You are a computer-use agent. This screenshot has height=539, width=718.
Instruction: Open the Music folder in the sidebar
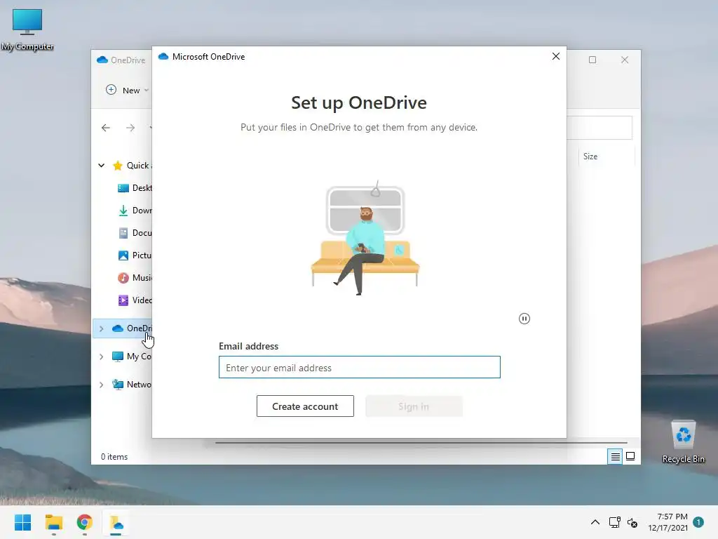click(x=135, y=278)
